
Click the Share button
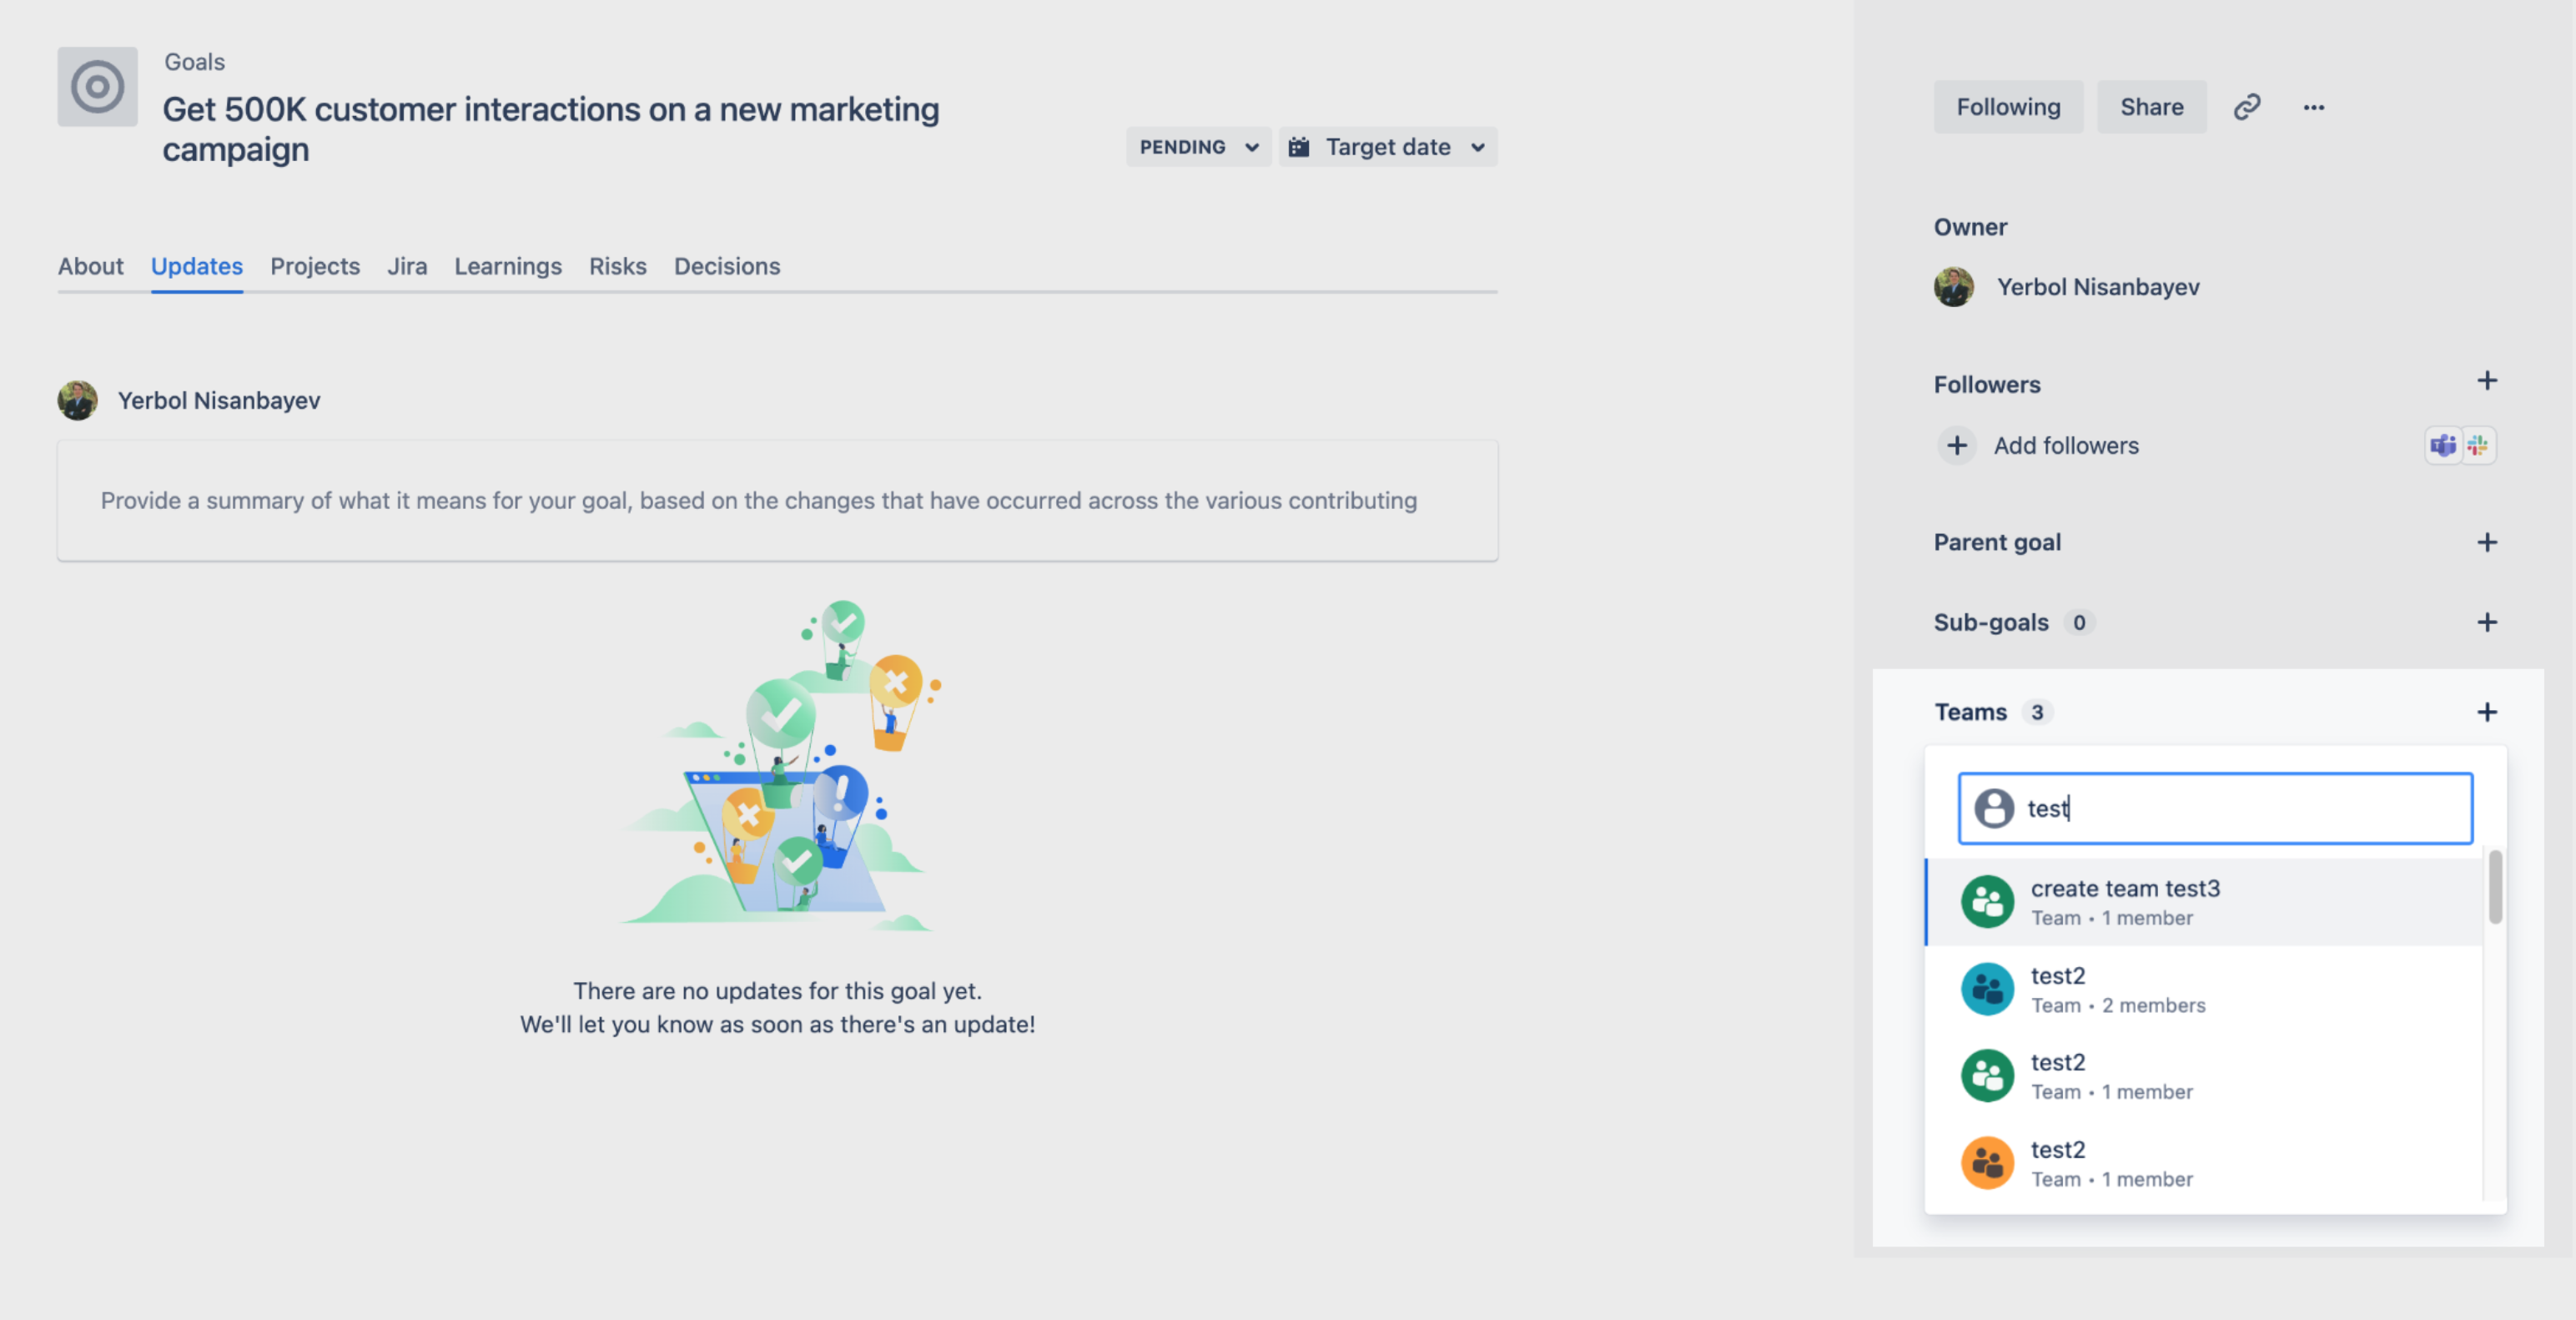[2151, 107]
